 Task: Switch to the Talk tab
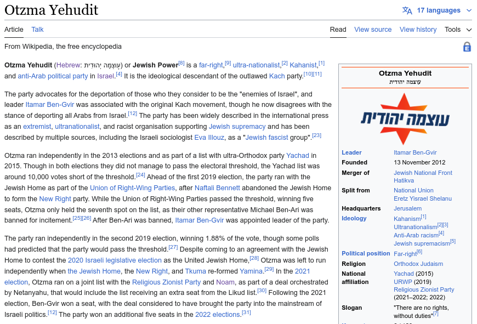[37, 30]
